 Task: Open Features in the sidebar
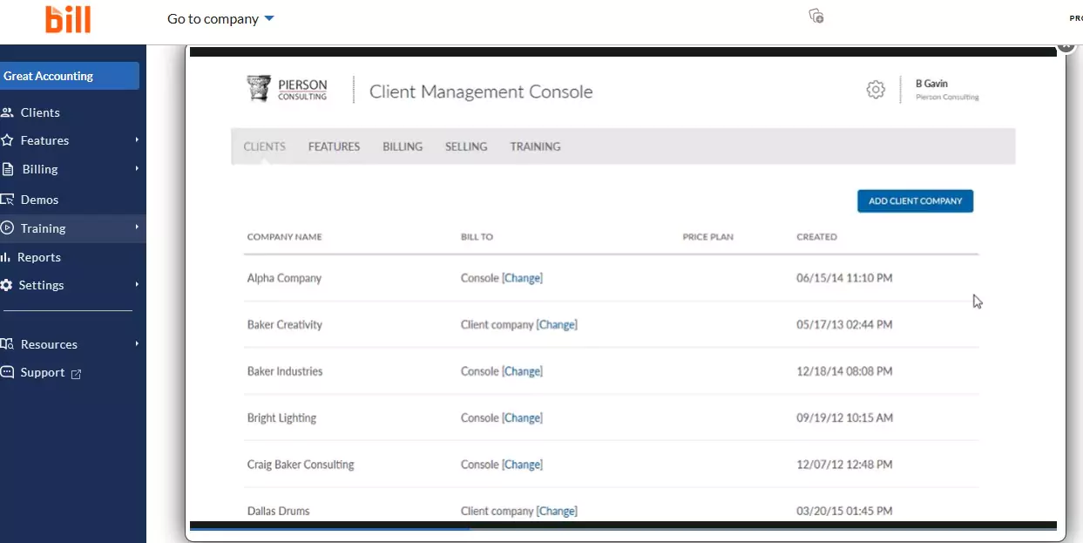[44, 140]
